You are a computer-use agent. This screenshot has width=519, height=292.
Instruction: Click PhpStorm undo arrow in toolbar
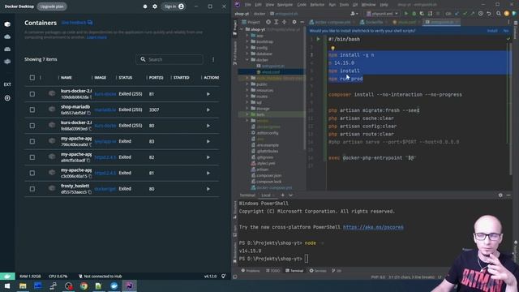pyautogui.click(x=489, y=14)
